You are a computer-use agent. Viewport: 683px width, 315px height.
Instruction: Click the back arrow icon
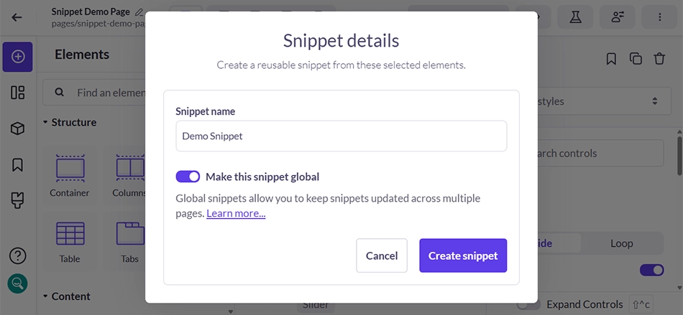pyautogui.click(x=17, y=17)
